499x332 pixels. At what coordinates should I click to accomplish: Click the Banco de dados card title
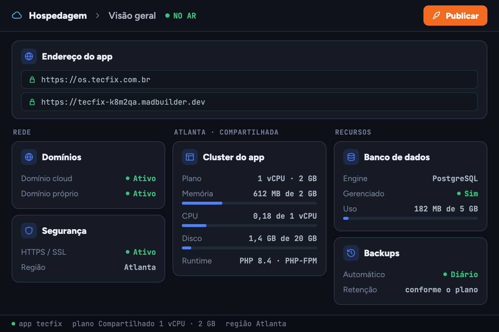[397, 157]
